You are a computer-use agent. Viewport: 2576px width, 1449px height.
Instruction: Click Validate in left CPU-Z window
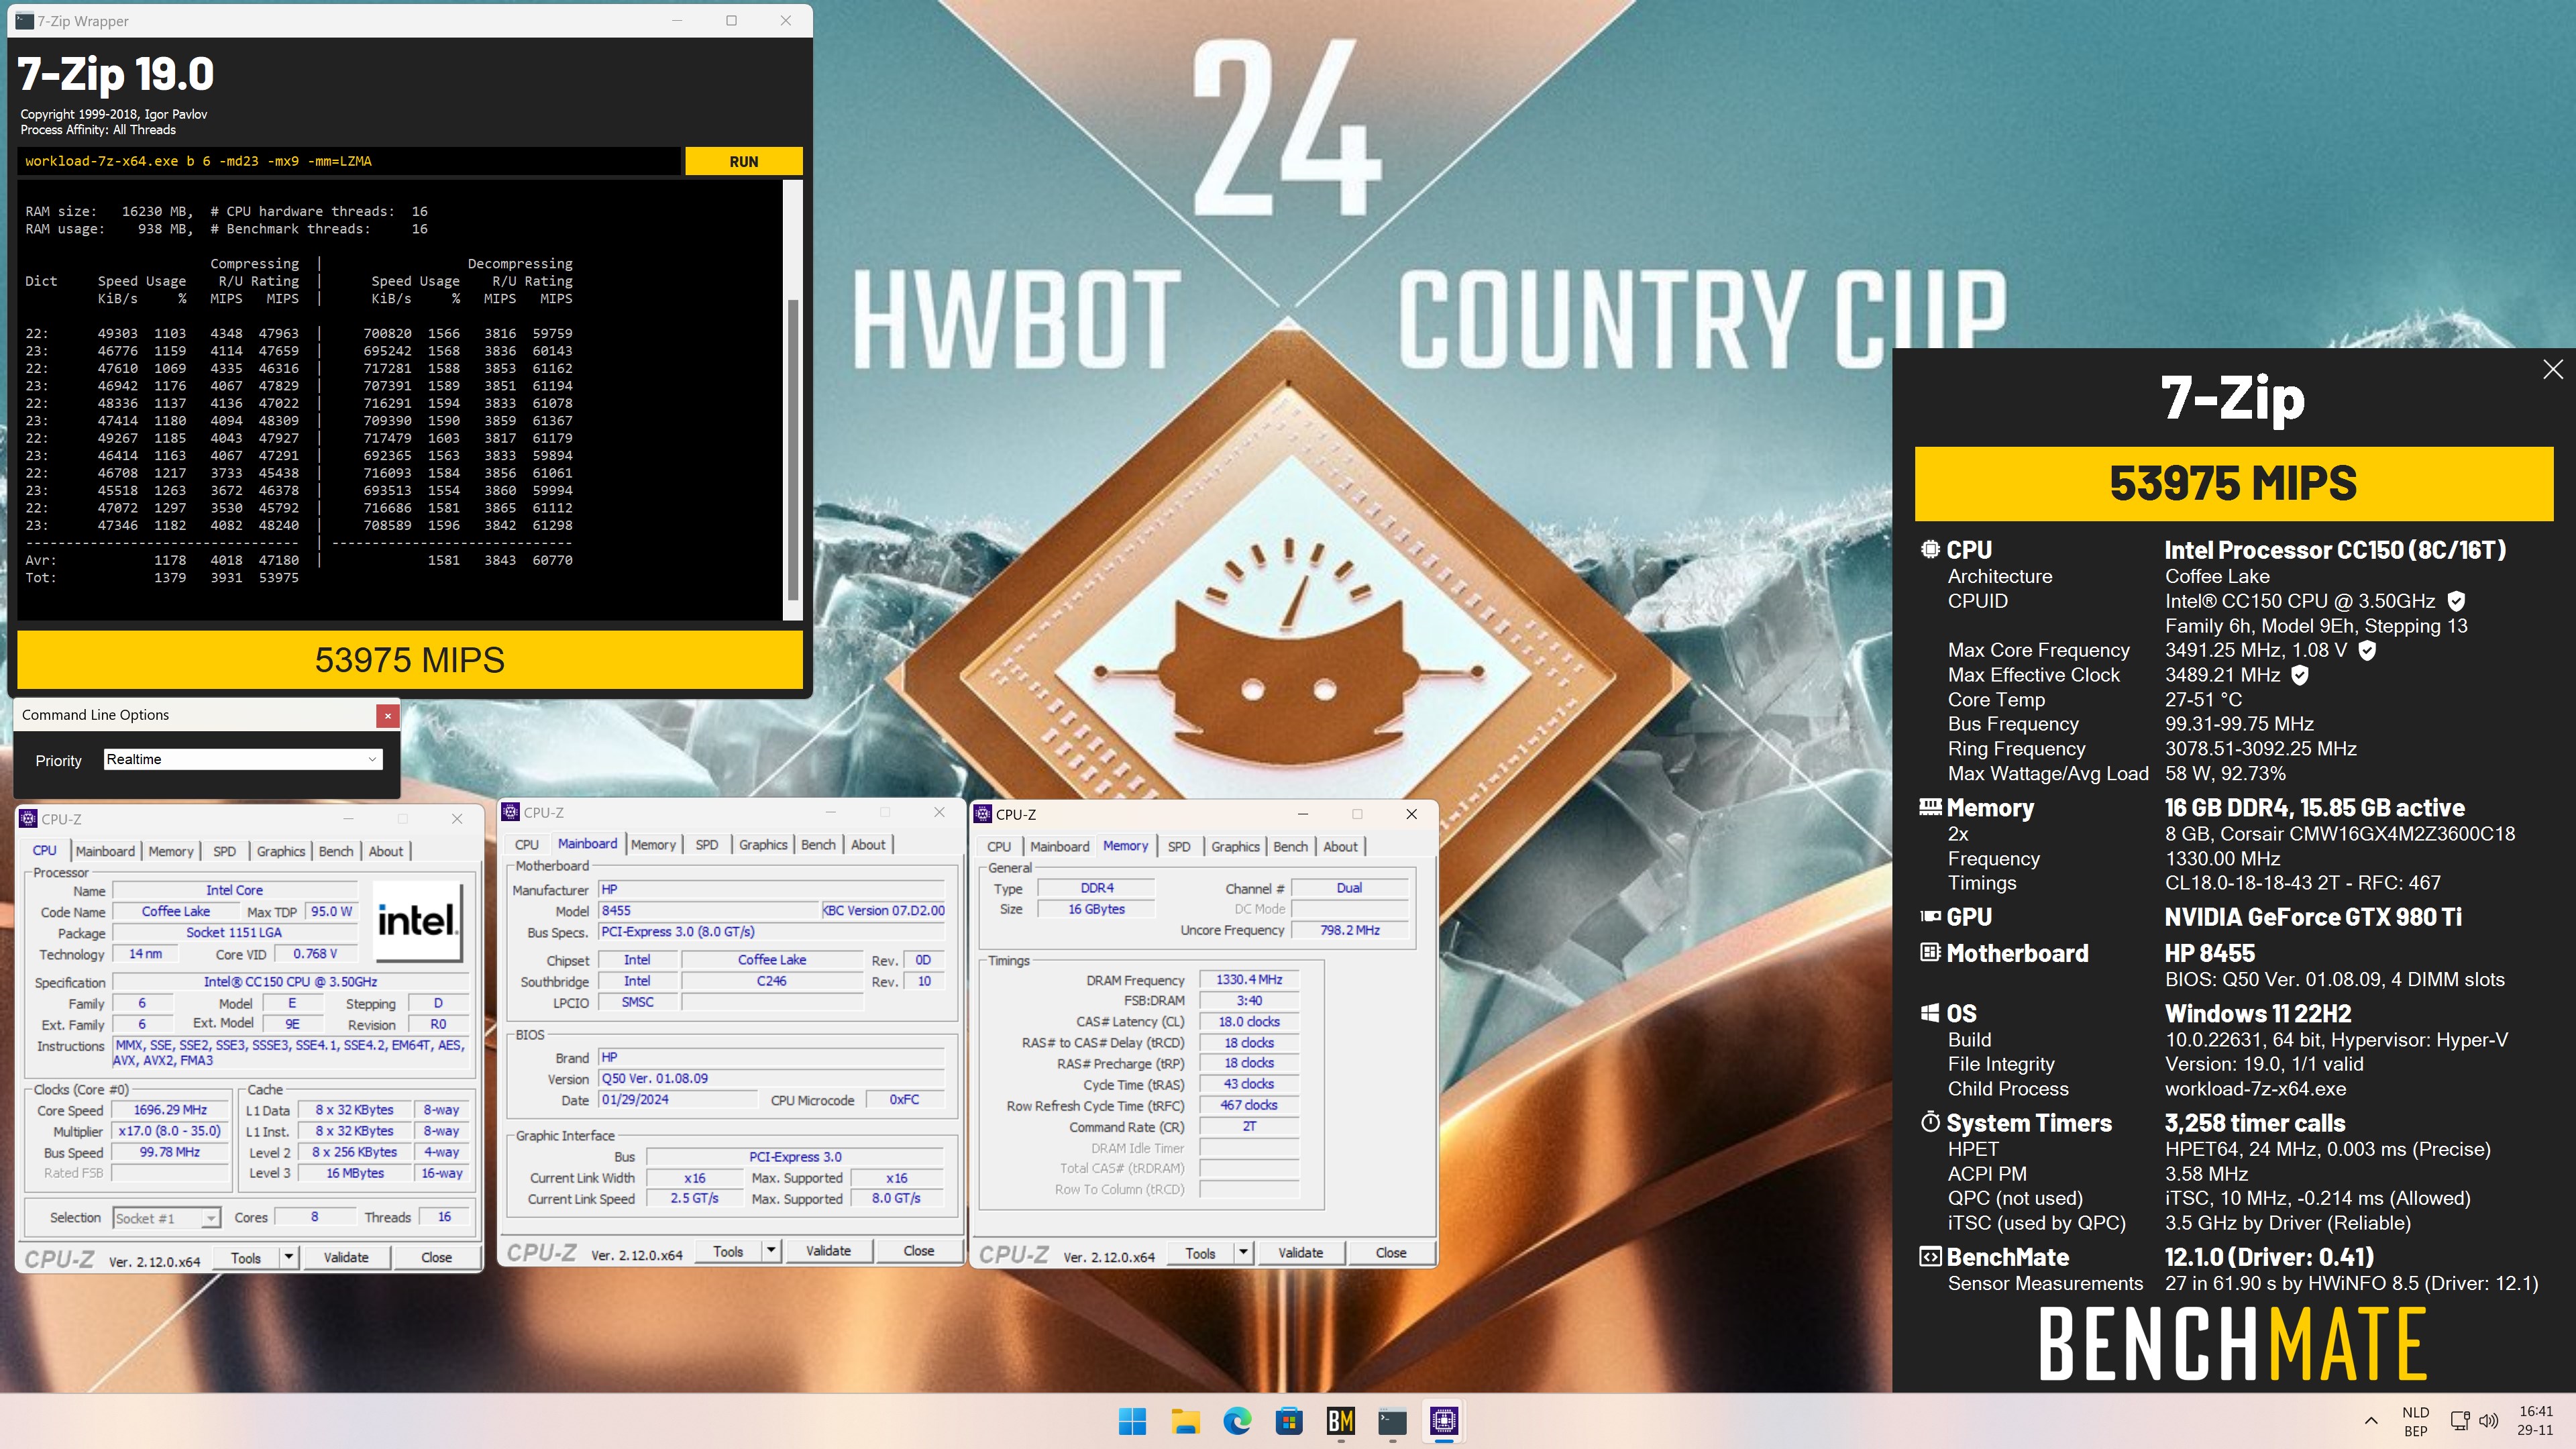pyautogui.click(x=346, y=1258)
